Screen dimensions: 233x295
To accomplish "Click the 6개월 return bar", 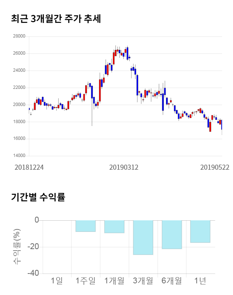I will pos(172,235).
